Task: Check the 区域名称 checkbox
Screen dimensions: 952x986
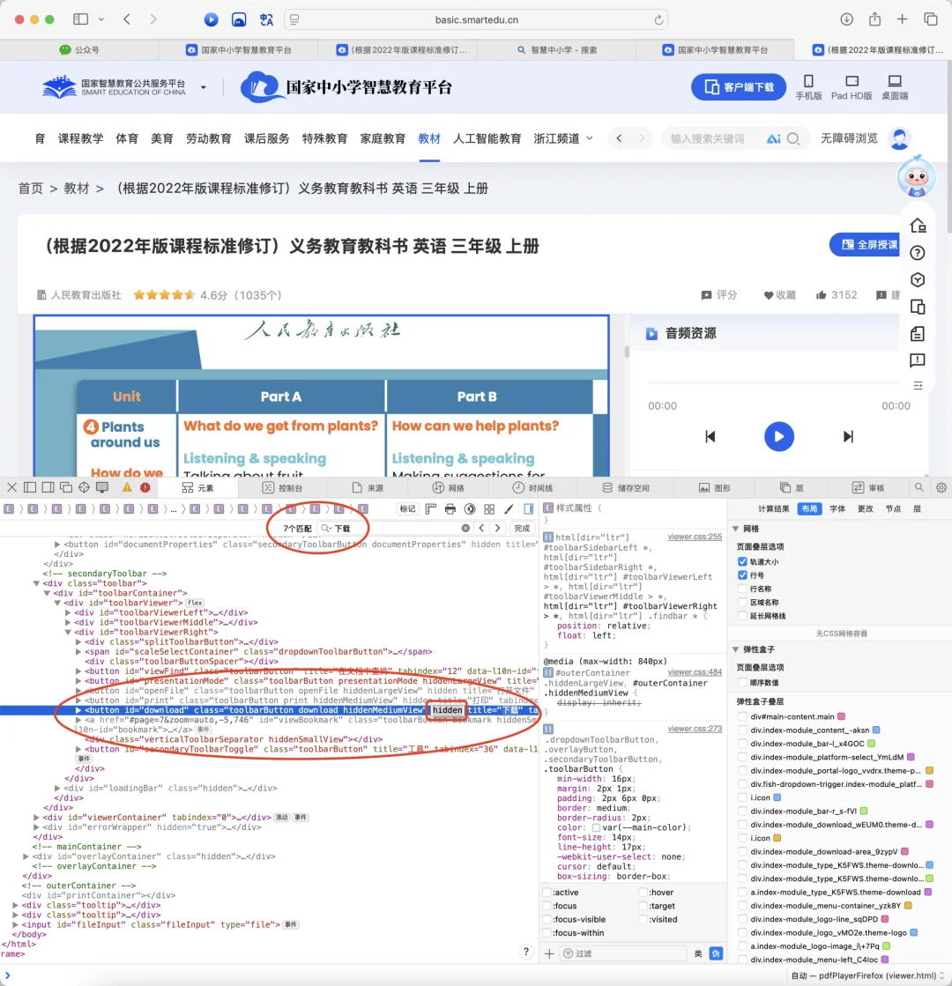Action: pyautogui.click(x=742, y=603)
